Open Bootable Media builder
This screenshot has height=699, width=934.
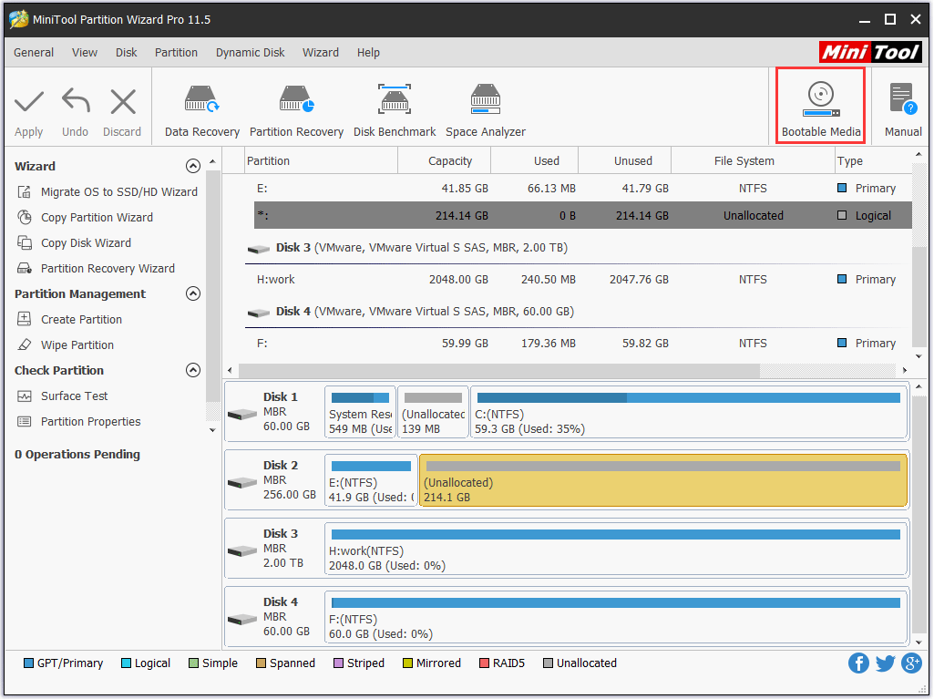click(820, 106)
